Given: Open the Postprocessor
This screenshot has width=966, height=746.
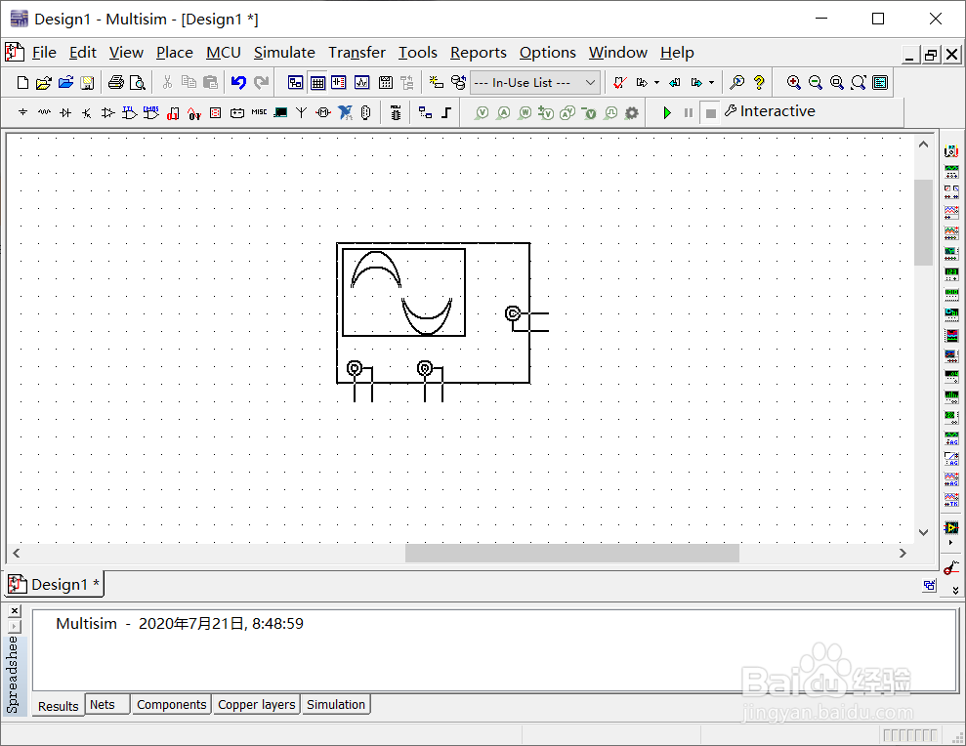Looking at the screenshot, I should point(386,83).
